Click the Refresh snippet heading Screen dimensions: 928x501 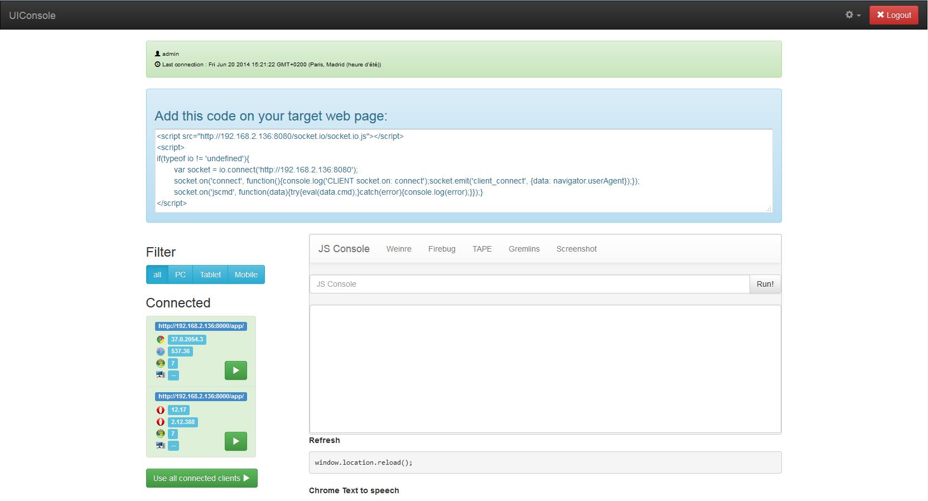[x=325, y=440]
